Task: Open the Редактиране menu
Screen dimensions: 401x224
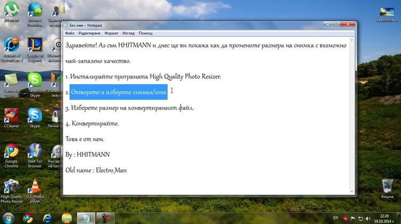Action: [89, 33]
